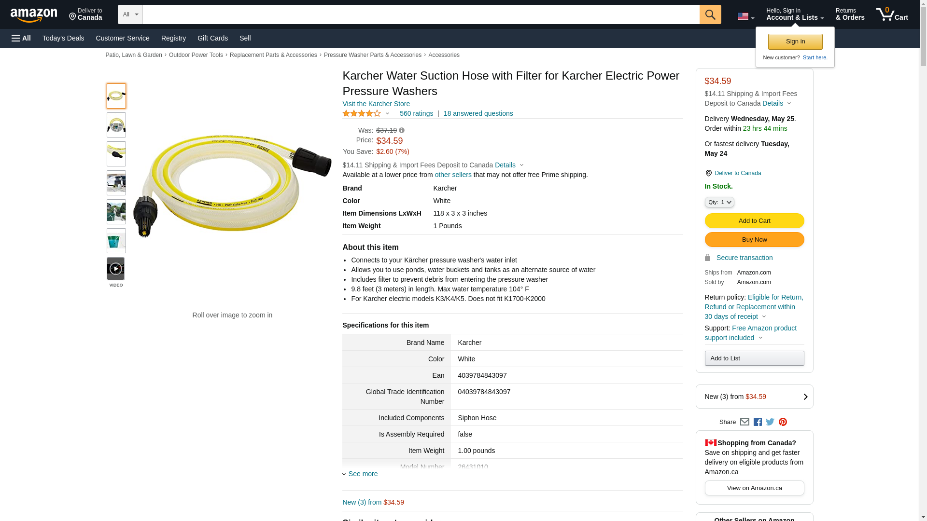Open Gift Cards in navigation bar

click(x=212, y=38)
